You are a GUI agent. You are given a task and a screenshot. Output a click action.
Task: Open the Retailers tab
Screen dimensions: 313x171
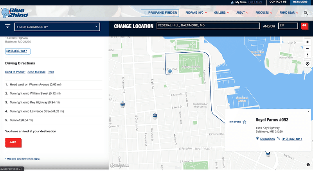click(300, 2)
